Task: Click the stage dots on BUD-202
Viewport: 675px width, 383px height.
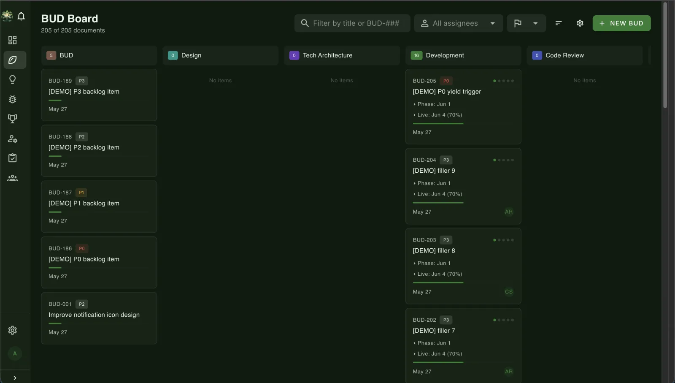Action: [x=503, y=320]
